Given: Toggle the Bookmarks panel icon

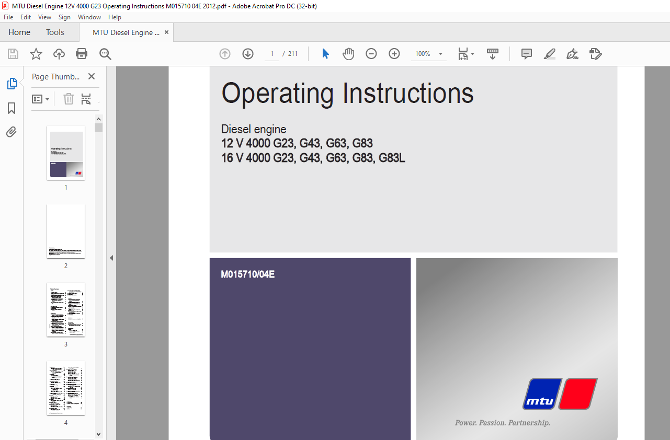Looking at the screenshot, I should tap(12, 108).
